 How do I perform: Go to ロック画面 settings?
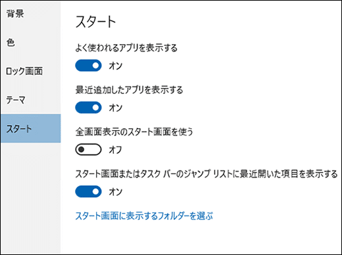30,71
